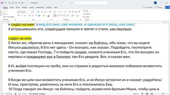Click Decrease Indent icon

pyautogui.click(x=70, y=12)
